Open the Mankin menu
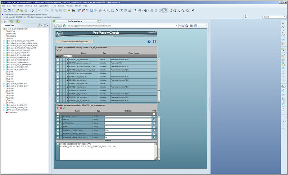The height and width of the screenshot is (175, 288). (x=61, y=6)
